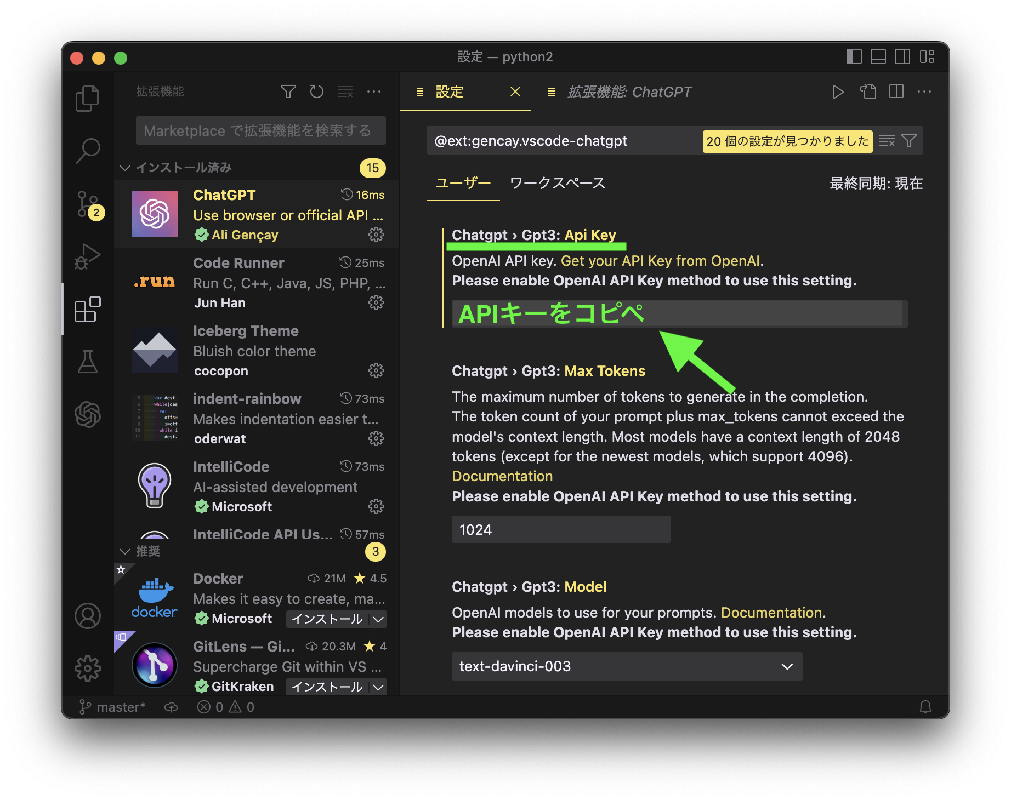1011x800 pixels.
Task: Publish changes via status bar cloud icon
Action: 171,707
